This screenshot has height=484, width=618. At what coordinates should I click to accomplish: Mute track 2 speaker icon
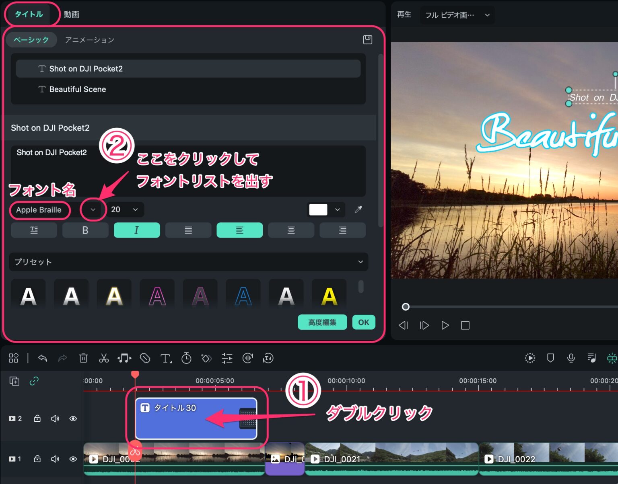(55, 418)
